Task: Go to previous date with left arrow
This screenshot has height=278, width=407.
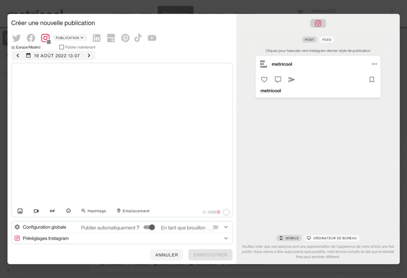Action: coord(18,56)
